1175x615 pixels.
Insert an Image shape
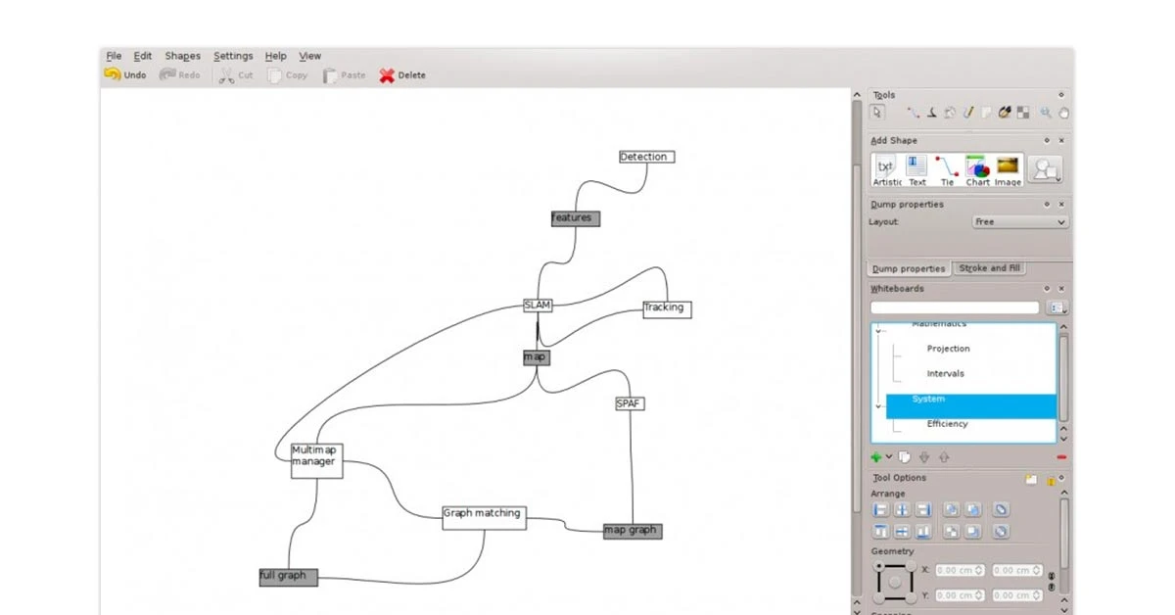click(x=1007, y=166)
